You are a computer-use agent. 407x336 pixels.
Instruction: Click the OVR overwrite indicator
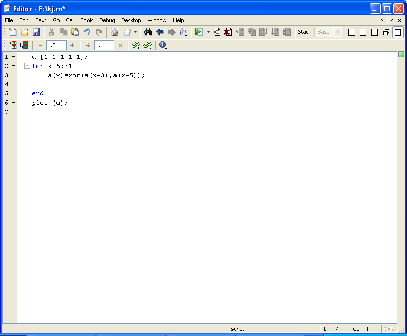point(389,329)
